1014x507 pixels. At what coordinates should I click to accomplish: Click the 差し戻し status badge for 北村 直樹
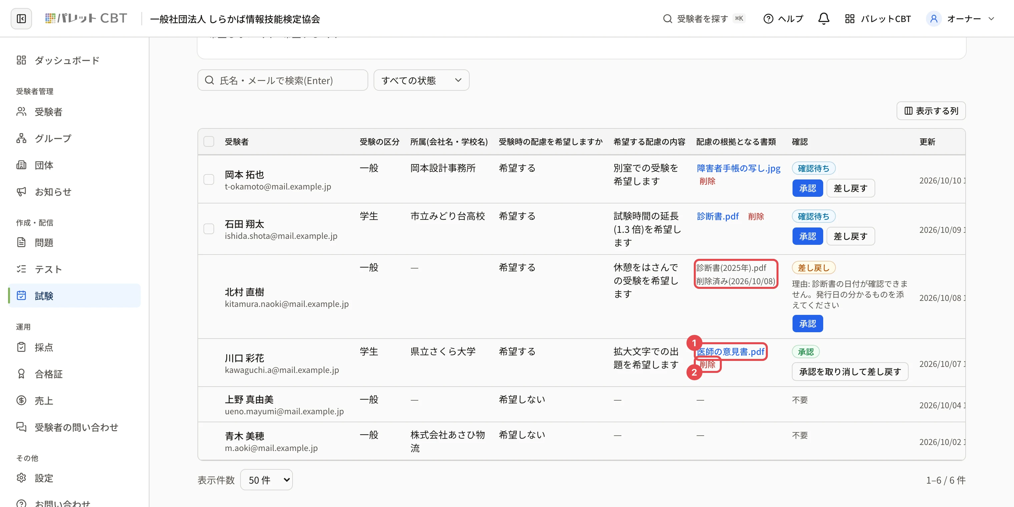pyautogui.click(x=813, y=268)
